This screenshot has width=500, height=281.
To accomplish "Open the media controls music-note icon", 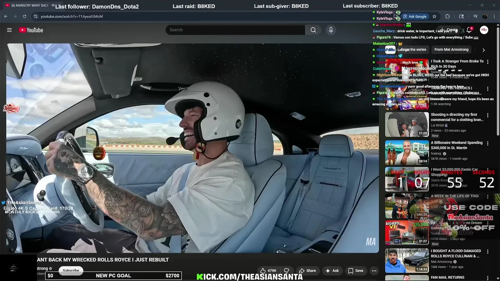I will coord(475,16).
